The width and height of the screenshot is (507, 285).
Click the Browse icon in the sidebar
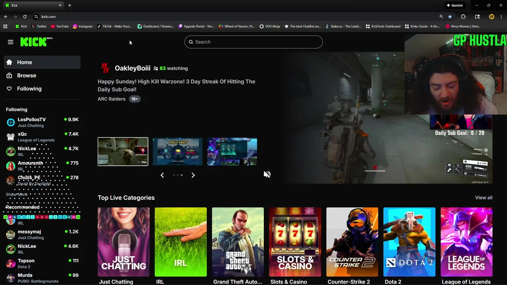coord(10,76)
